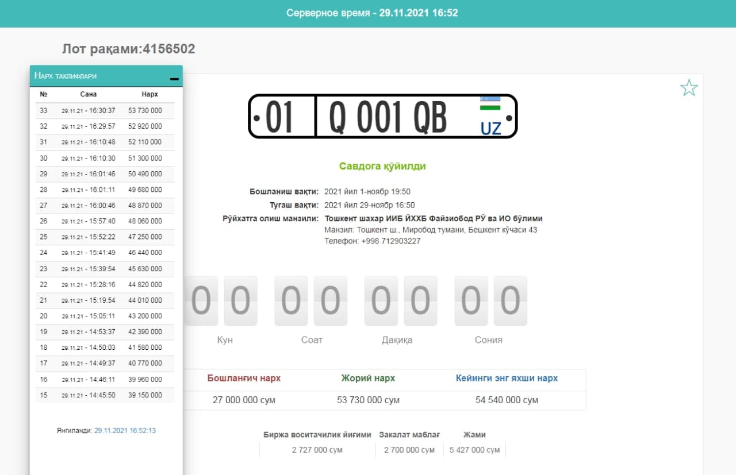
Task: Click the Сана column header
Action: point(89,94)
